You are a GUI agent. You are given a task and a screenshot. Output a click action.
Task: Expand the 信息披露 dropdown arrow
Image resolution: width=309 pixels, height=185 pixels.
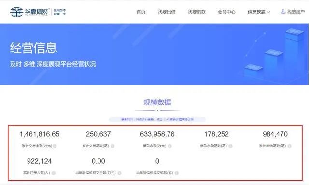coord(268,12)
